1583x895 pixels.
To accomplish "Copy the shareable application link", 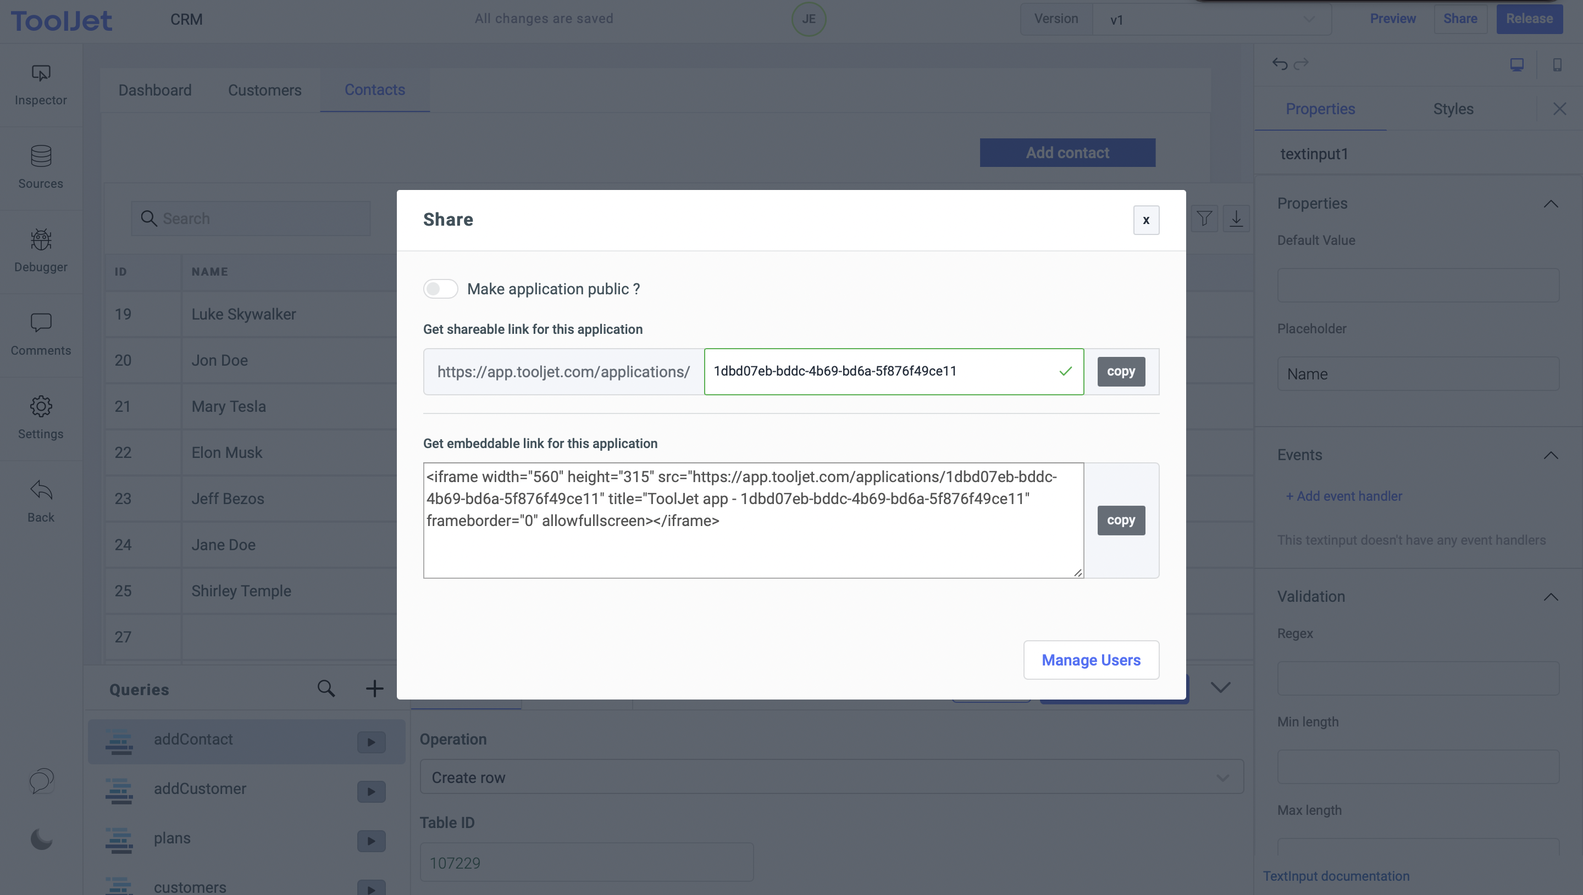I will tap(1120, 371).
